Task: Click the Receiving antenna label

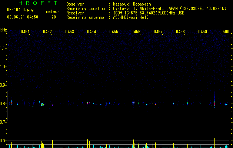Action: pos(85,17)
